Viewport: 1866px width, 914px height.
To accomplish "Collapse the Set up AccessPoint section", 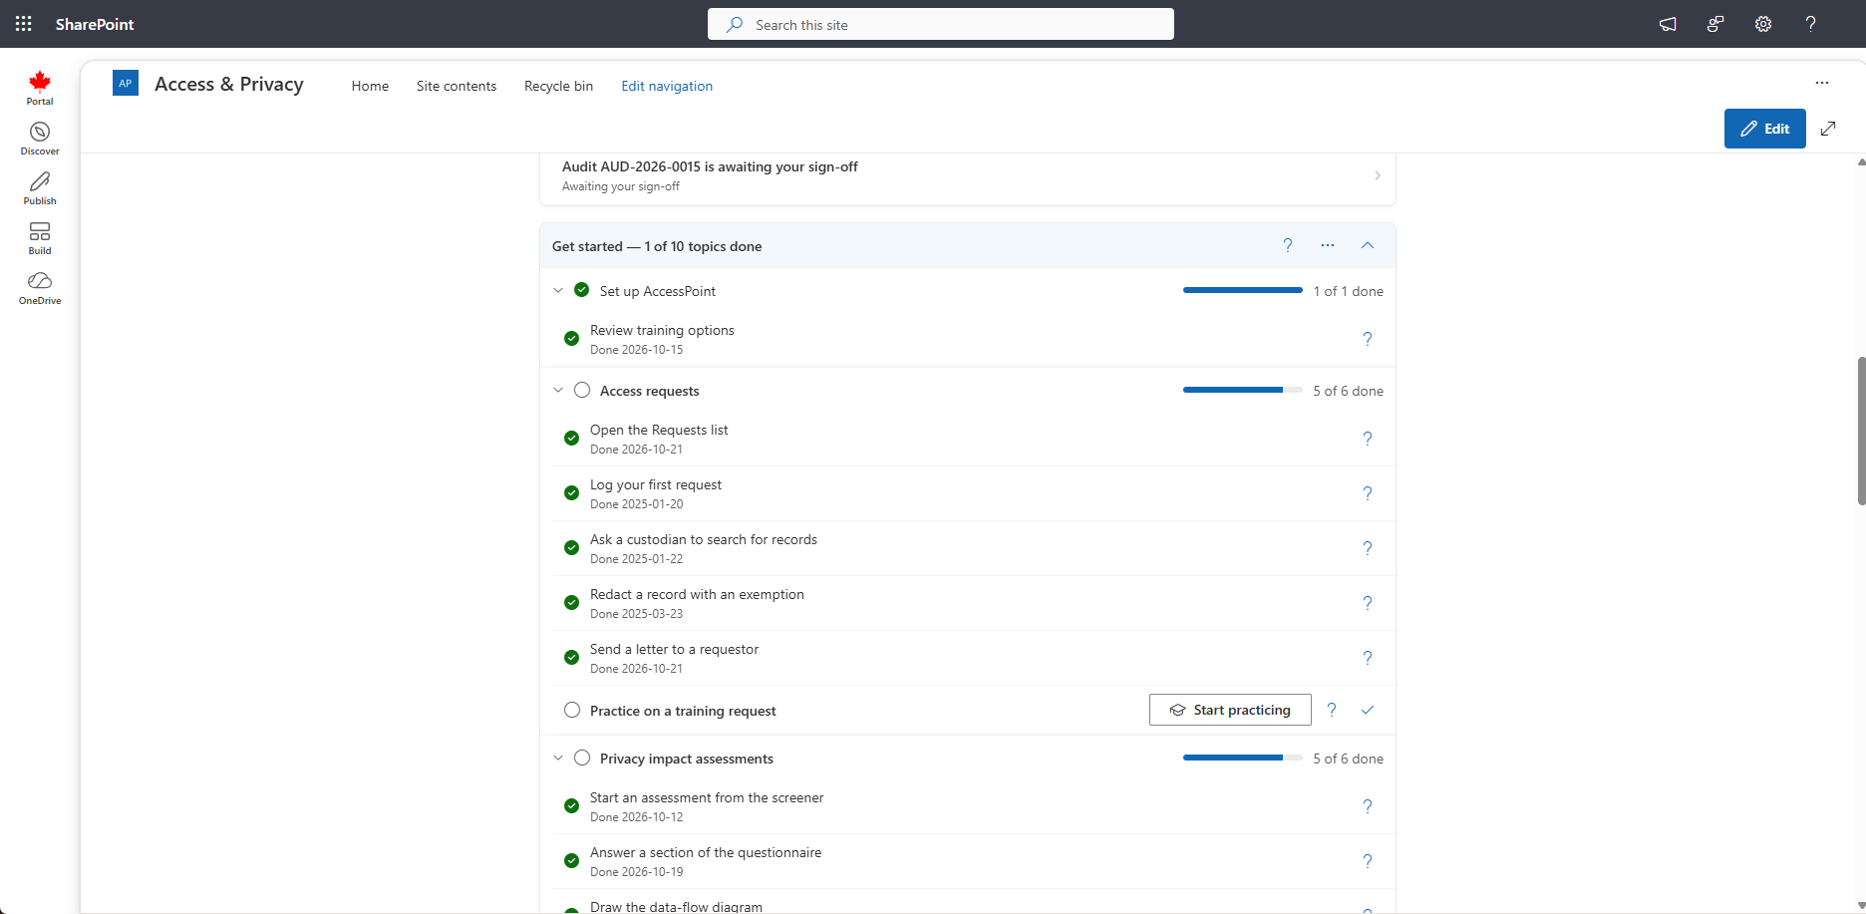I will [x=558, y=290].
